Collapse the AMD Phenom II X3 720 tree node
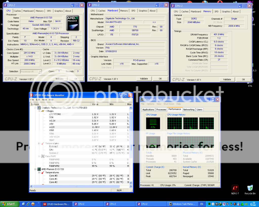This screenshot has height=207, width=259. coord(35,169)
